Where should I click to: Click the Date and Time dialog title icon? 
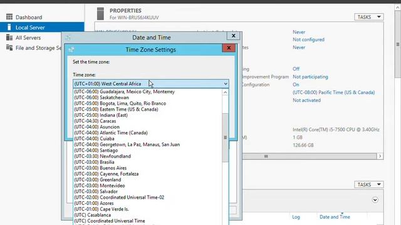point(68,37)
